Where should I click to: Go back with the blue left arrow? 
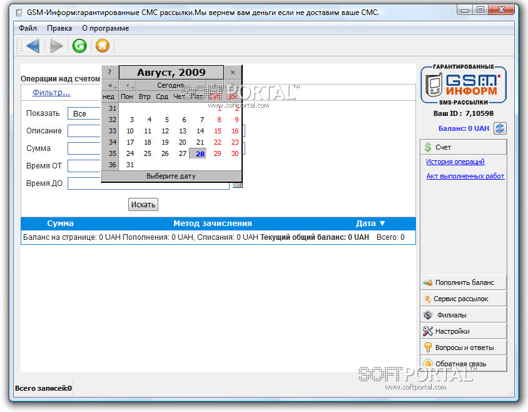(33, 46)
